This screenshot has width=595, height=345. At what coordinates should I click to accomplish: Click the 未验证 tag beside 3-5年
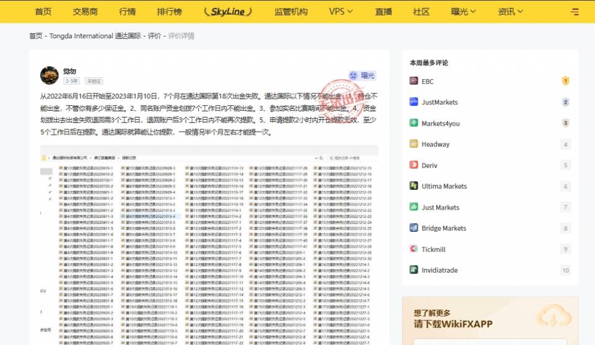click(x=94, y=81)
